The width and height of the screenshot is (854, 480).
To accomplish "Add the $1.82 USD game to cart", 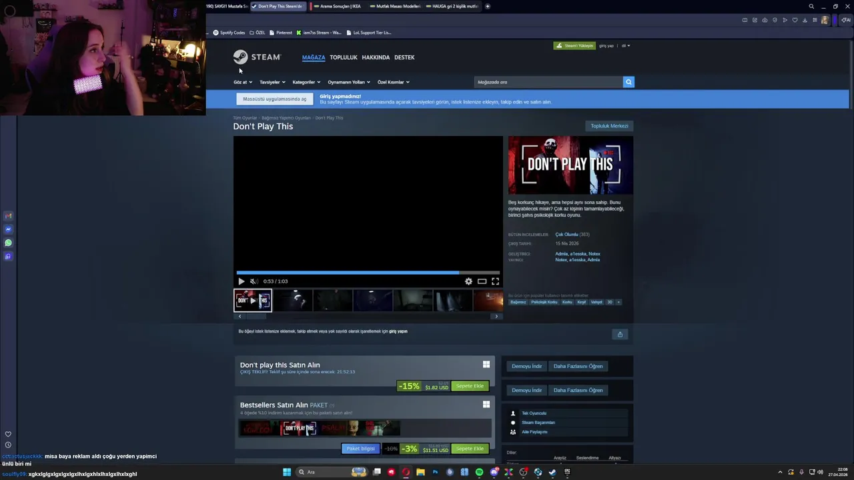I will (470, 386).
